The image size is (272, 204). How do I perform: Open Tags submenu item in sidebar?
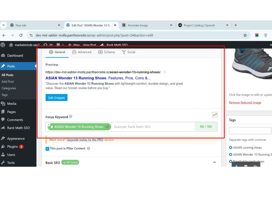pos(5,95)
